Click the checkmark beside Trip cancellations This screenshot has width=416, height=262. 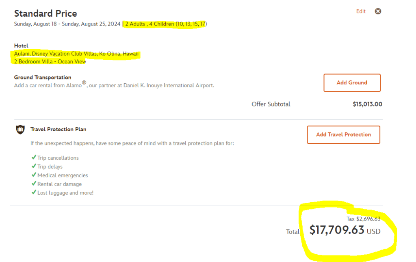(34, 158)
